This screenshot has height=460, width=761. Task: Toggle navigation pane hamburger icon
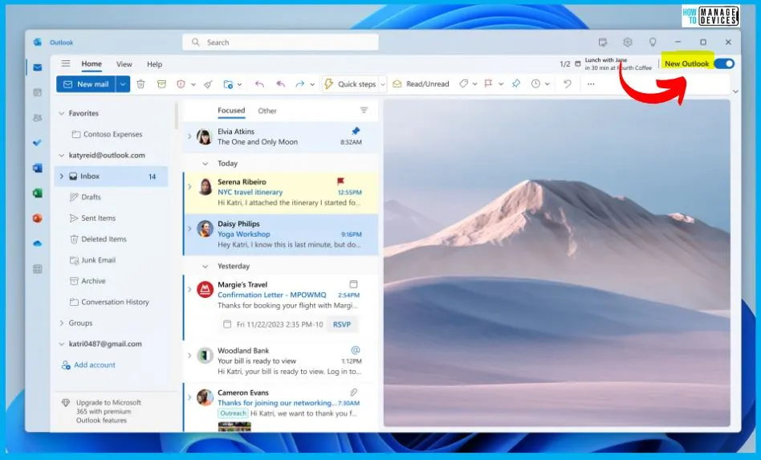(x=66, y=63)
